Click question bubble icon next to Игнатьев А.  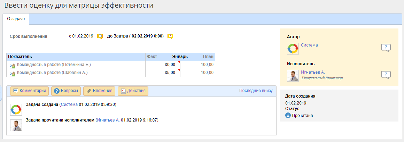386,75
